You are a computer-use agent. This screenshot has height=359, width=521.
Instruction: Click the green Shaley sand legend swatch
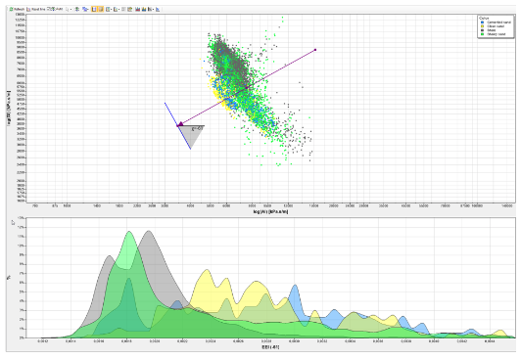pos(482,34)
